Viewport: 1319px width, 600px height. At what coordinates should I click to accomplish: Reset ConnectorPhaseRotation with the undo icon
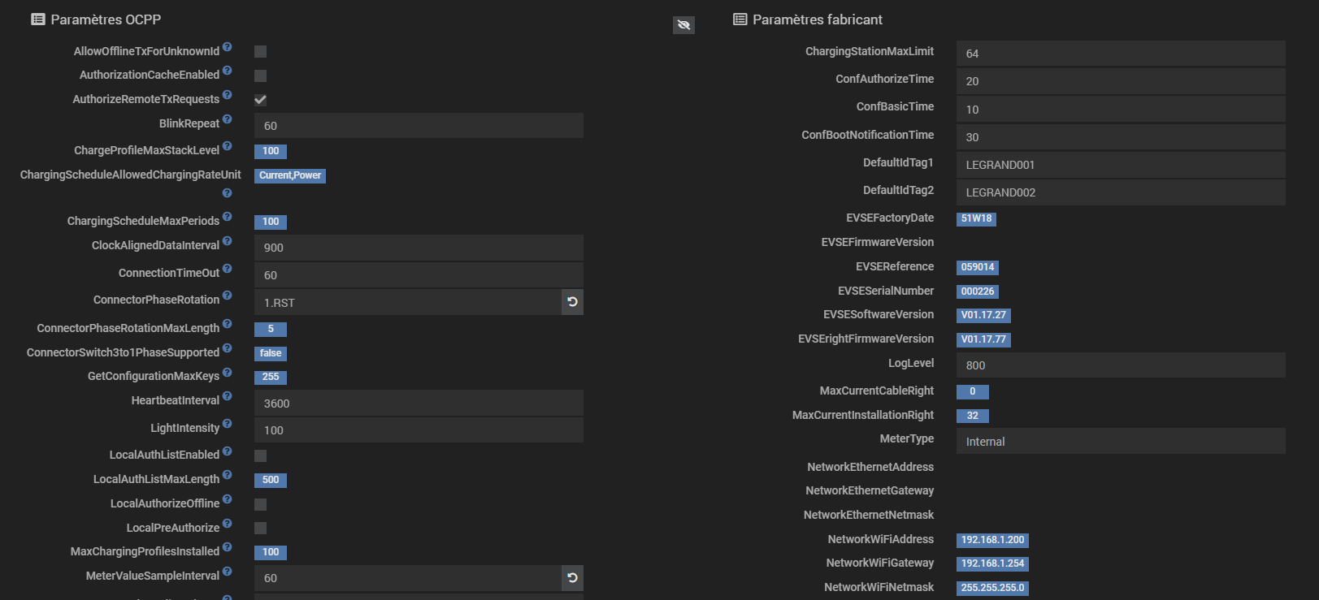[x=572, y=302]
